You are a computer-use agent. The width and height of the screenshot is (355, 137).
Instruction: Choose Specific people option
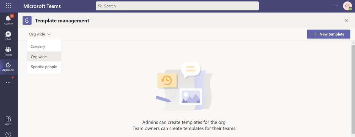[44, 67]
